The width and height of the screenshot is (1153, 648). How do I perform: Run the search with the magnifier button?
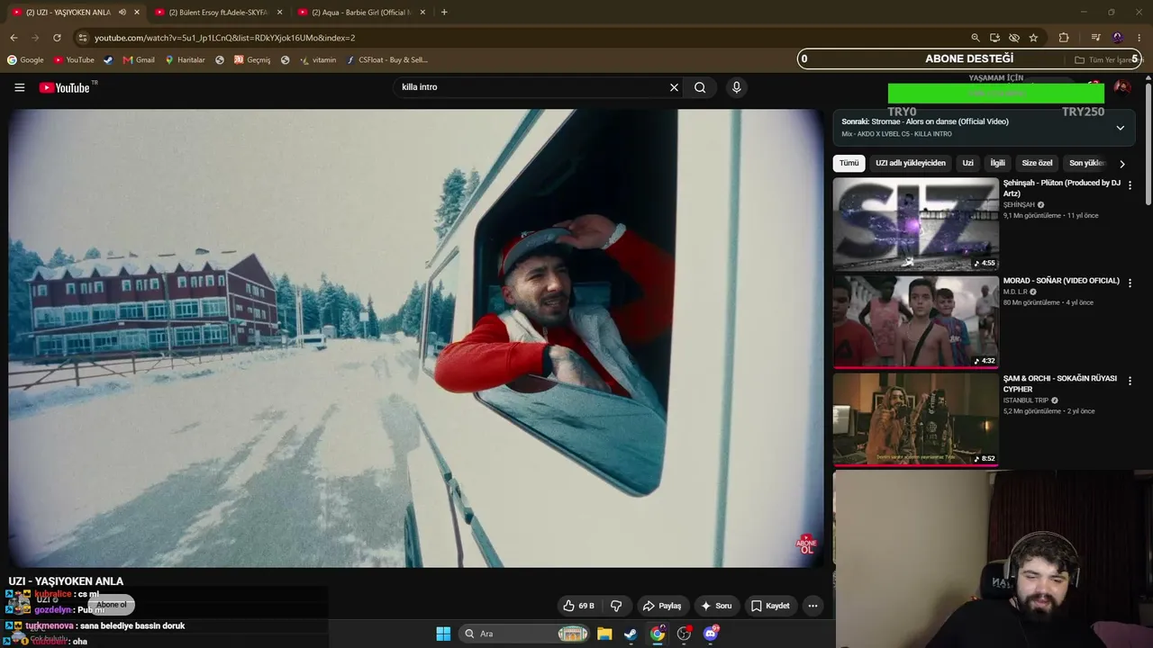tap(700, 87)
